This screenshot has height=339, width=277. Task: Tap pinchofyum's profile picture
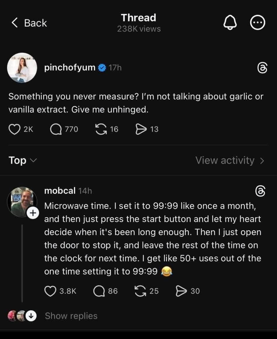(22, 68)
